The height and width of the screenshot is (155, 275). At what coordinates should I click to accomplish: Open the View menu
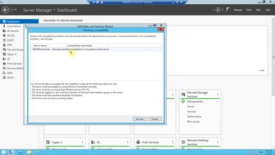click(258, 10)
